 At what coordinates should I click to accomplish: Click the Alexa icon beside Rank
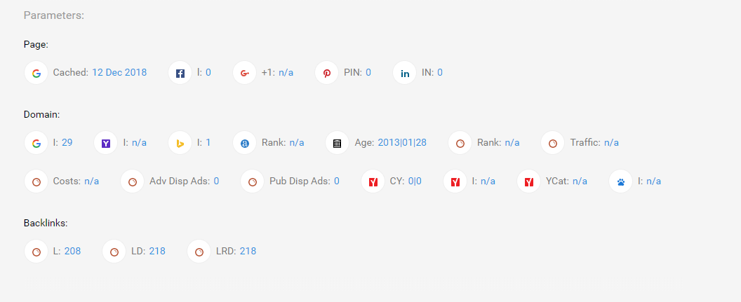[x=244, y=143]
